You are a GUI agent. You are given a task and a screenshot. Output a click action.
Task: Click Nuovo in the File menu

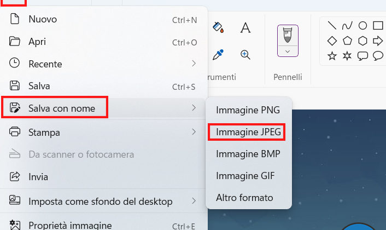click(x=43, y=20)
